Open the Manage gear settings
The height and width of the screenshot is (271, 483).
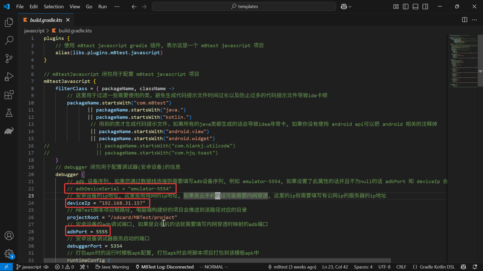[x=9, y=253]
